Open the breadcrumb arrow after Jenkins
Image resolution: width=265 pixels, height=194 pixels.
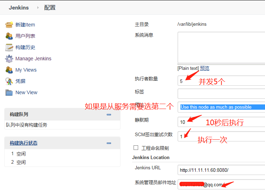coord(38,8)
